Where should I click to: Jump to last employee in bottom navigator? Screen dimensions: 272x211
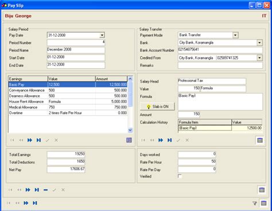point(35,203)
